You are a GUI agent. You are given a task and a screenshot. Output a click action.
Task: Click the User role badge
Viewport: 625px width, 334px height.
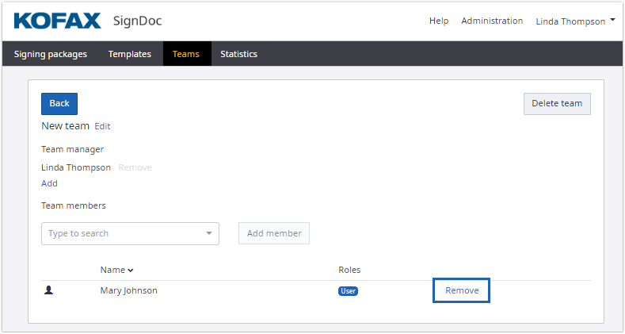pyautogui.click(x=348, y=291)
